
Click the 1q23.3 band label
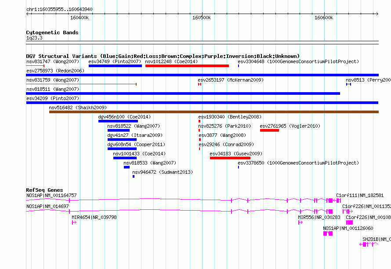tap(34, 38)
